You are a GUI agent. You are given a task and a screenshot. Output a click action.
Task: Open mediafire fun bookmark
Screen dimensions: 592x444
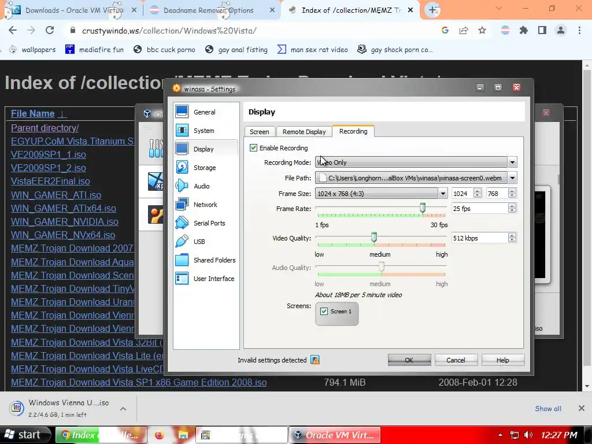[94, 50]
